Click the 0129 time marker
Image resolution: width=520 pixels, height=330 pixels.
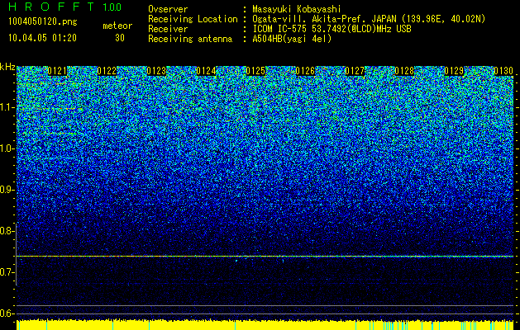click(x=454, y=71)
